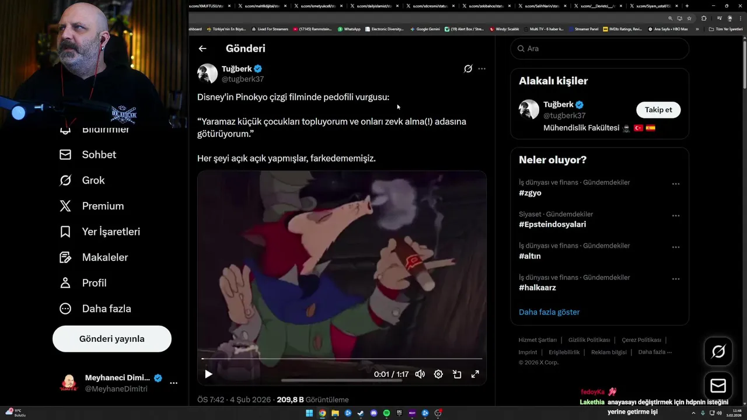This screenshot has height=420, width=747.
Task: Expand footer Daha fazla menu
Action: click(x=655, y=352)
